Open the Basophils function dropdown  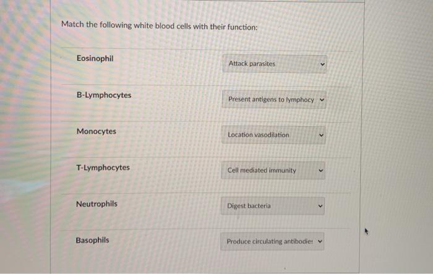[x=272, y=241]
